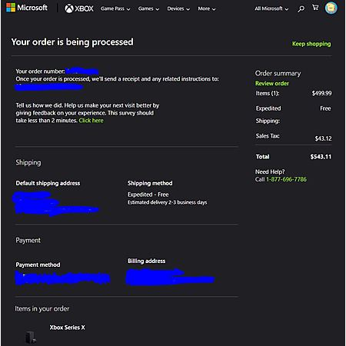Click the 'Your order is being processed' heading
This screenshot has width=346, height=346.
point(72,42)
